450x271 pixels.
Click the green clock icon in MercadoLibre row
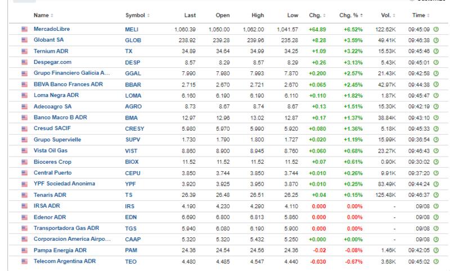pyautogui.click(x=436, y=29)
